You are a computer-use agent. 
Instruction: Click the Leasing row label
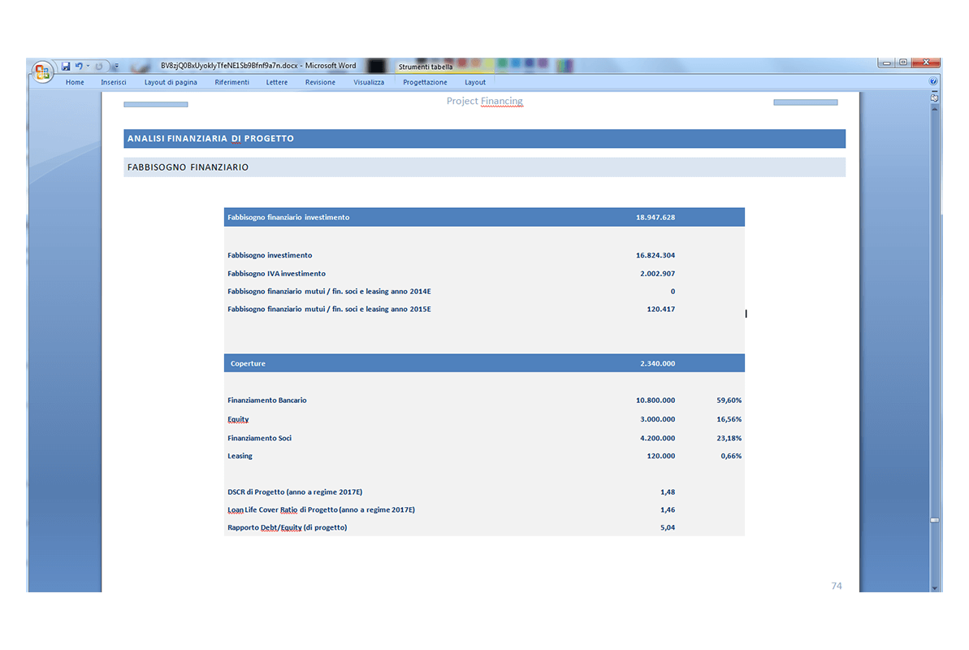pos(240,456)
